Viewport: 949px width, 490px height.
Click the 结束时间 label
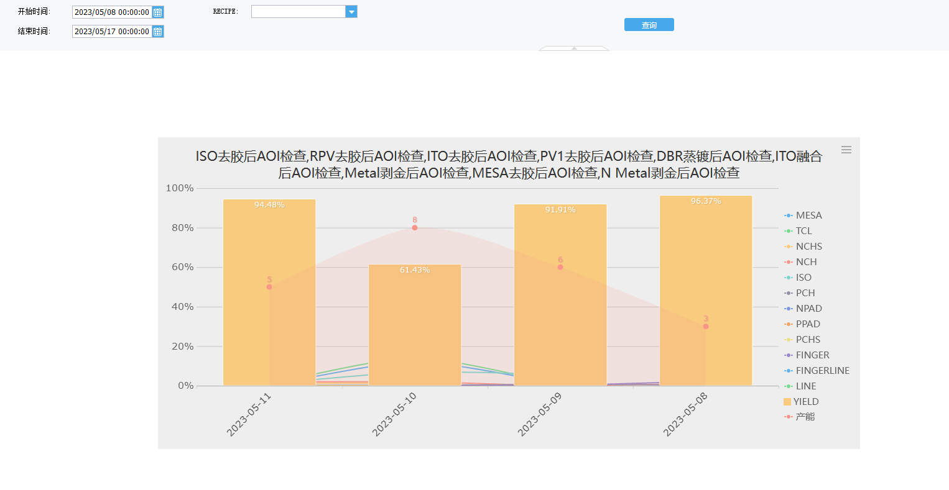point(34,31)
